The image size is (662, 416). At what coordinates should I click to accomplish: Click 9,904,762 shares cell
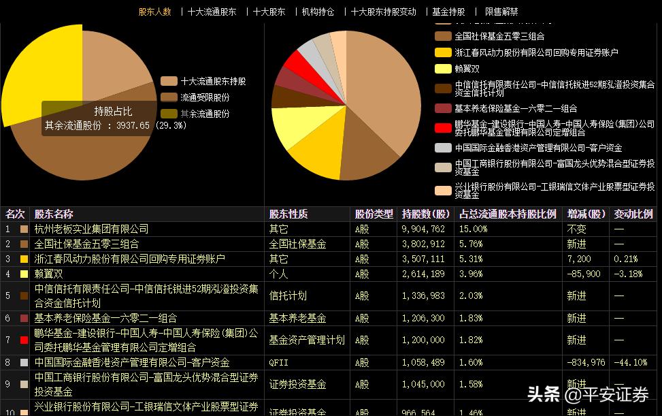(423, 229)
